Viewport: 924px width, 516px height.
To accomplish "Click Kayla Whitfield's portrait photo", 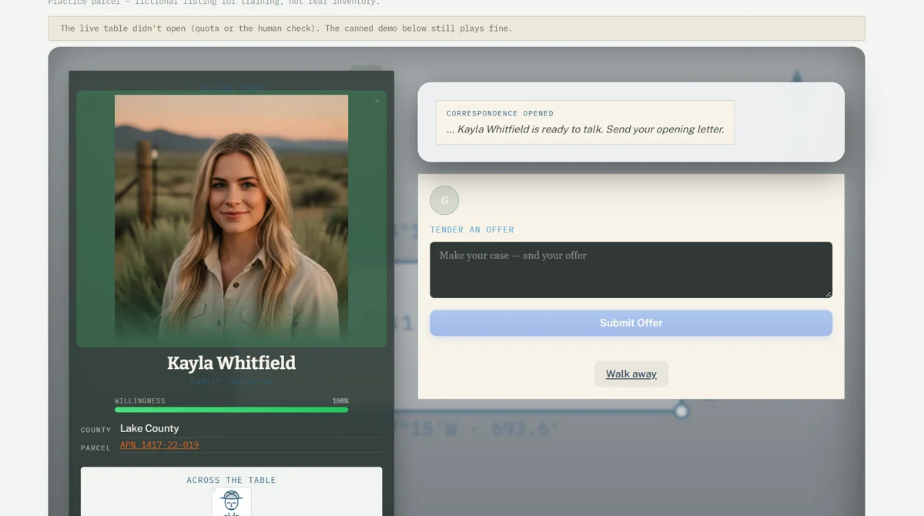I will click(x=231, y=219).
